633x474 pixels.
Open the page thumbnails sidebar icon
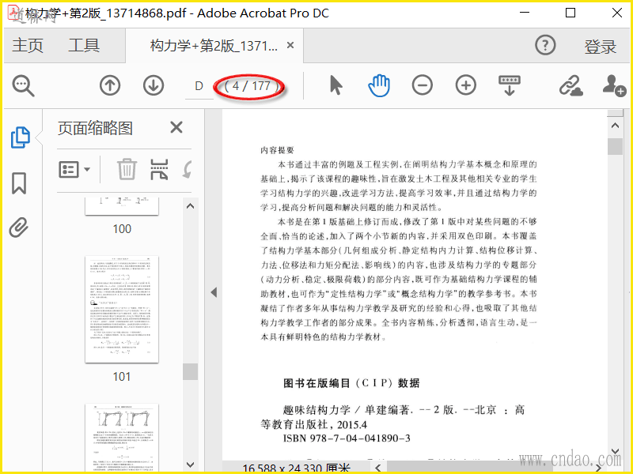[21, 137]
